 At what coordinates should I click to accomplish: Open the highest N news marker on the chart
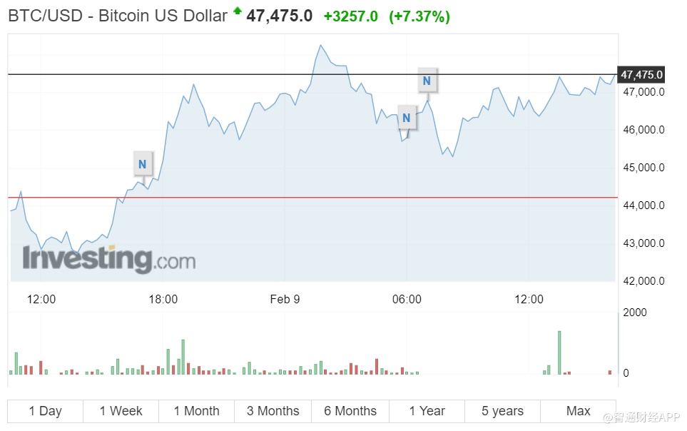click(427, 81)
